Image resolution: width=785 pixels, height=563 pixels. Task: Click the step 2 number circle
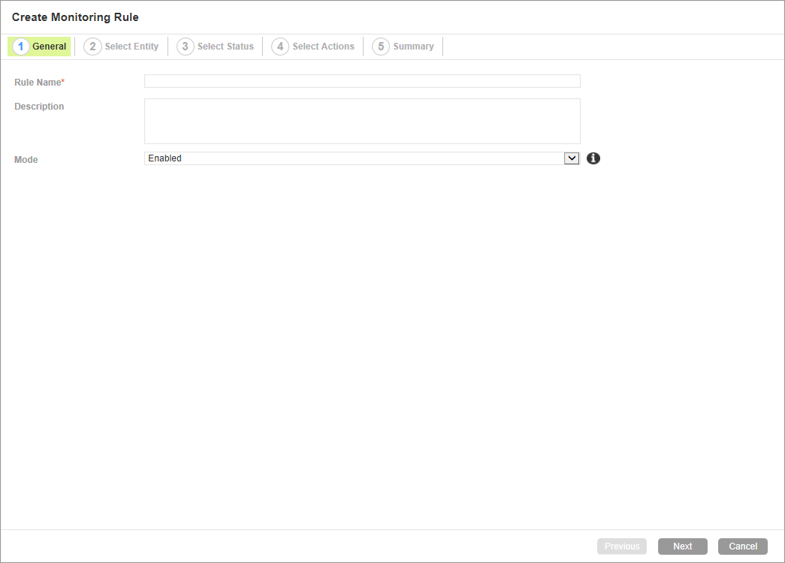click(x=92, y=47)
